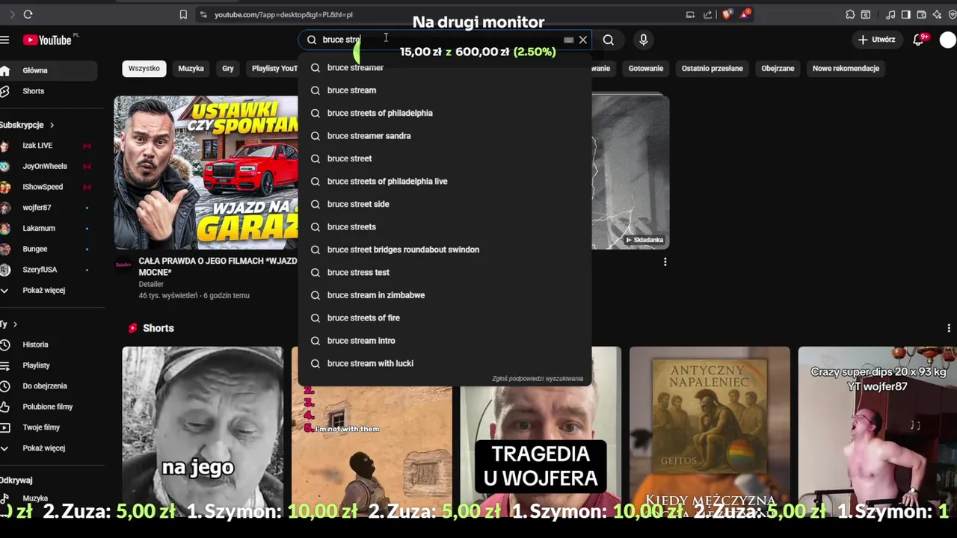Select the 'Ostatnio przesłane' chip
The image size is (957, 538).
713,68
